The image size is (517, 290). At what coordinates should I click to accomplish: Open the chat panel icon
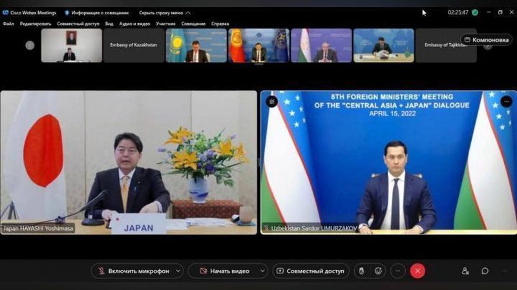point(485,271)
